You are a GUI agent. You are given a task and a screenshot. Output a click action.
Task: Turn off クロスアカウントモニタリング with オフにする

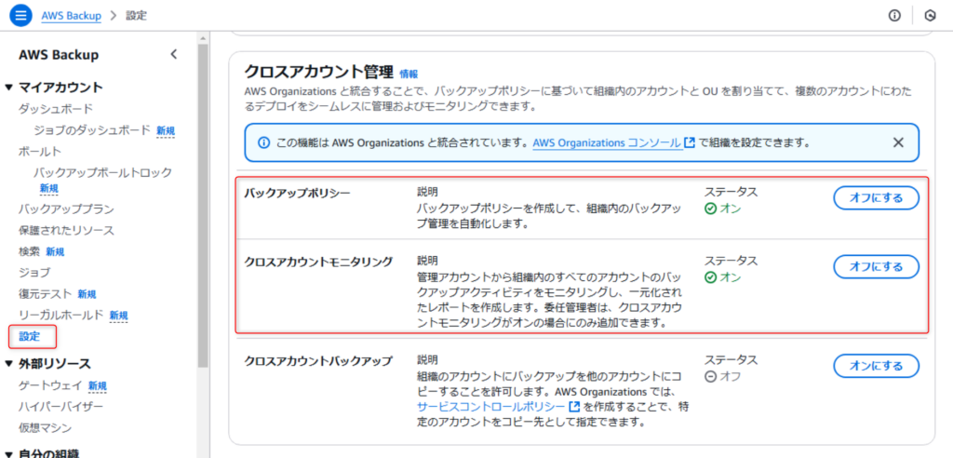pyautogui.click(x=876, y=266)
